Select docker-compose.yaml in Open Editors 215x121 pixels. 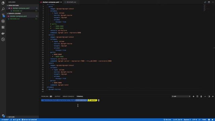point(21,8)
